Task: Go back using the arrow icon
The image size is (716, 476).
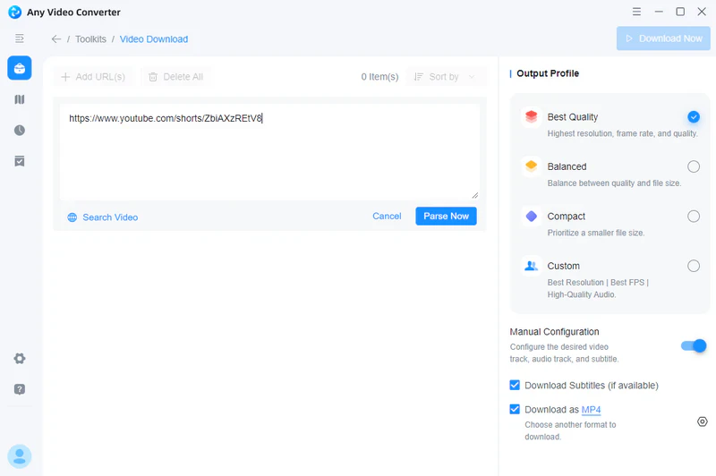Action: [56, 39]
